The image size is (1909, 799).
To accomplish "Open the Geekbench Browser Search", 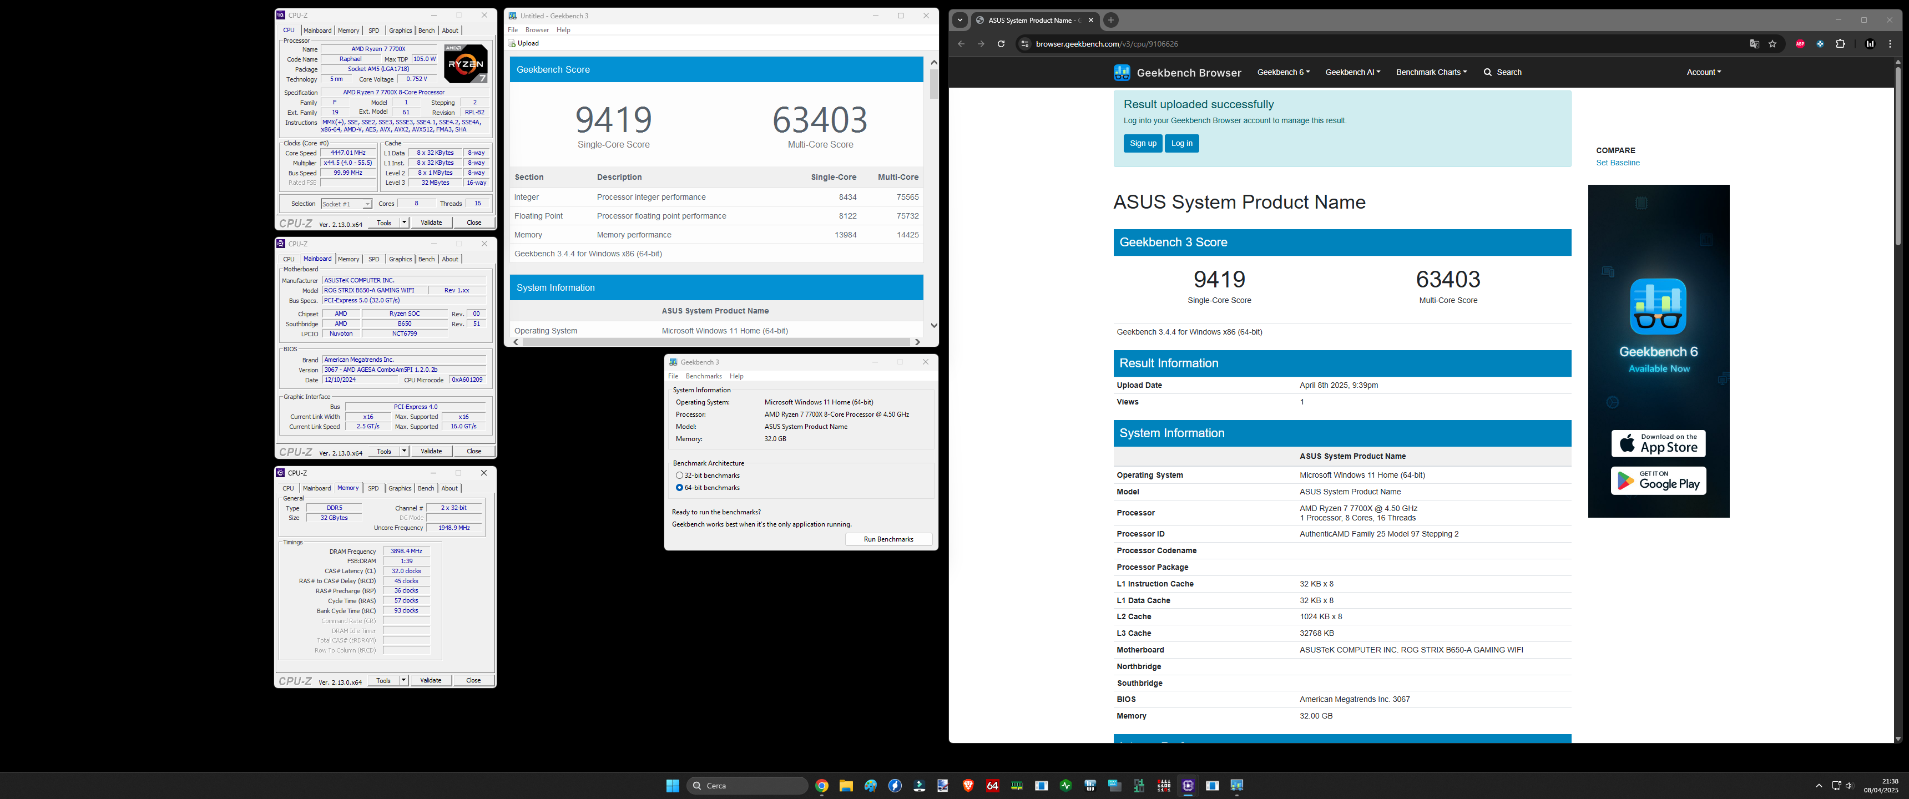I will pyautogui.click(x=1502, y=72).
